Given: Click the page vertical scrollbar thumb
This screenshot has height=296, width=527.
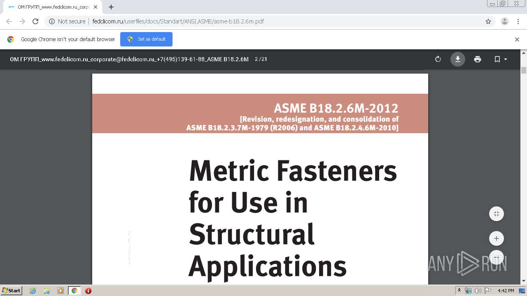Looking at the screenshot, I should 524,70.
